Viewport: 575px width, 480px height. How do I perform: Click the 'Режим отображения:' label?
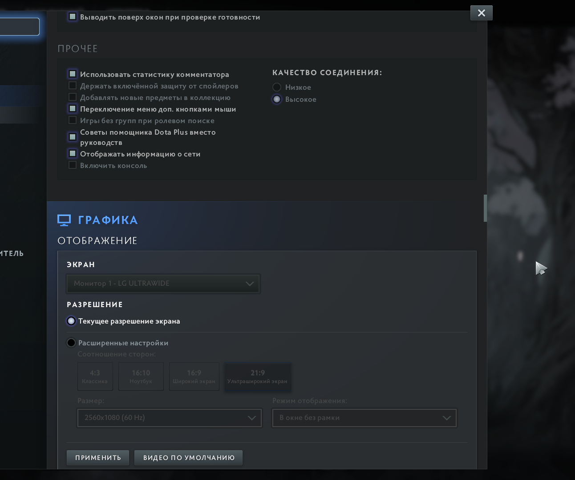310,401
